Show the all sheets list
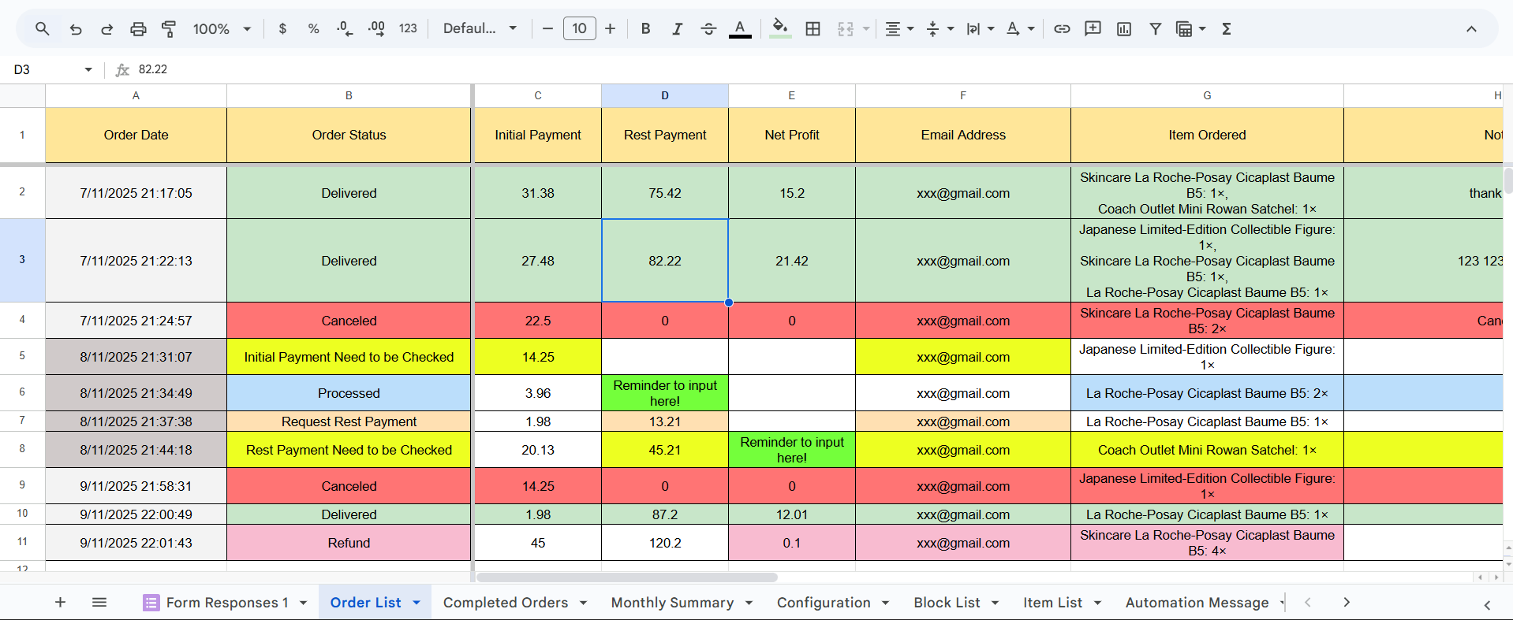The image size is (1513, 620). 99,603
